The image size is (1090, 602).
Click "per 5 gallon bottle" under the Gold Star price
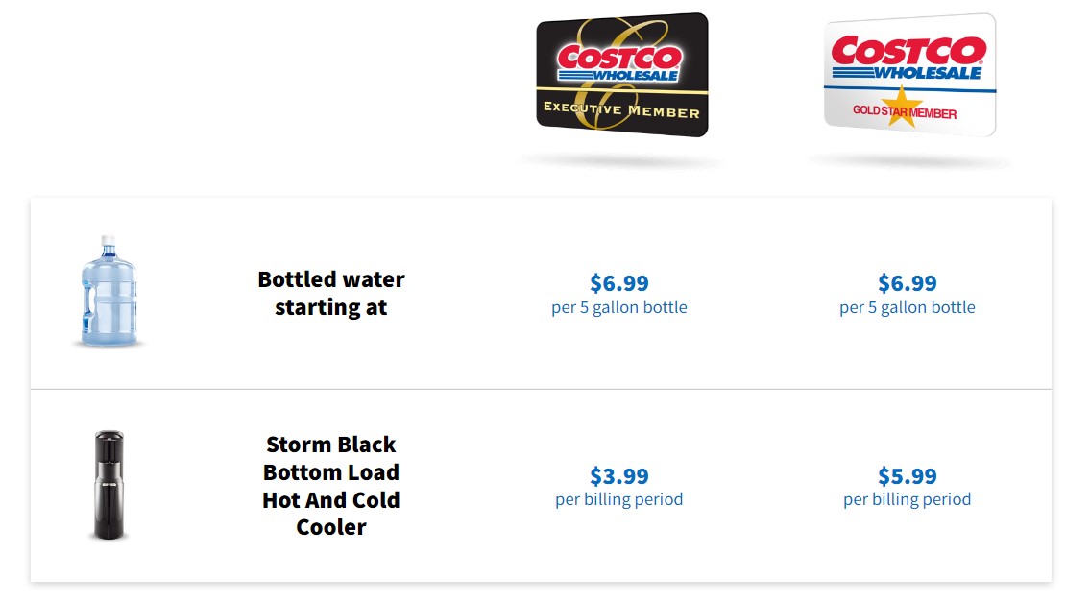(x=908, y=308)
